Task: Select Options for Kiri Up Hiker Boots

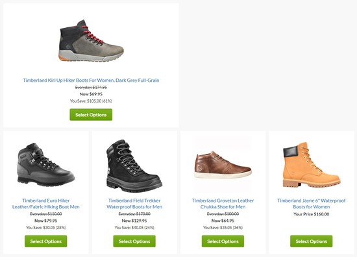Action: tap(91, 115)
